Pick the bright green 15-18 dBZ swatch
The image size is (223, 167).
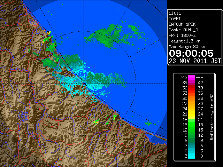click(192, 125)
